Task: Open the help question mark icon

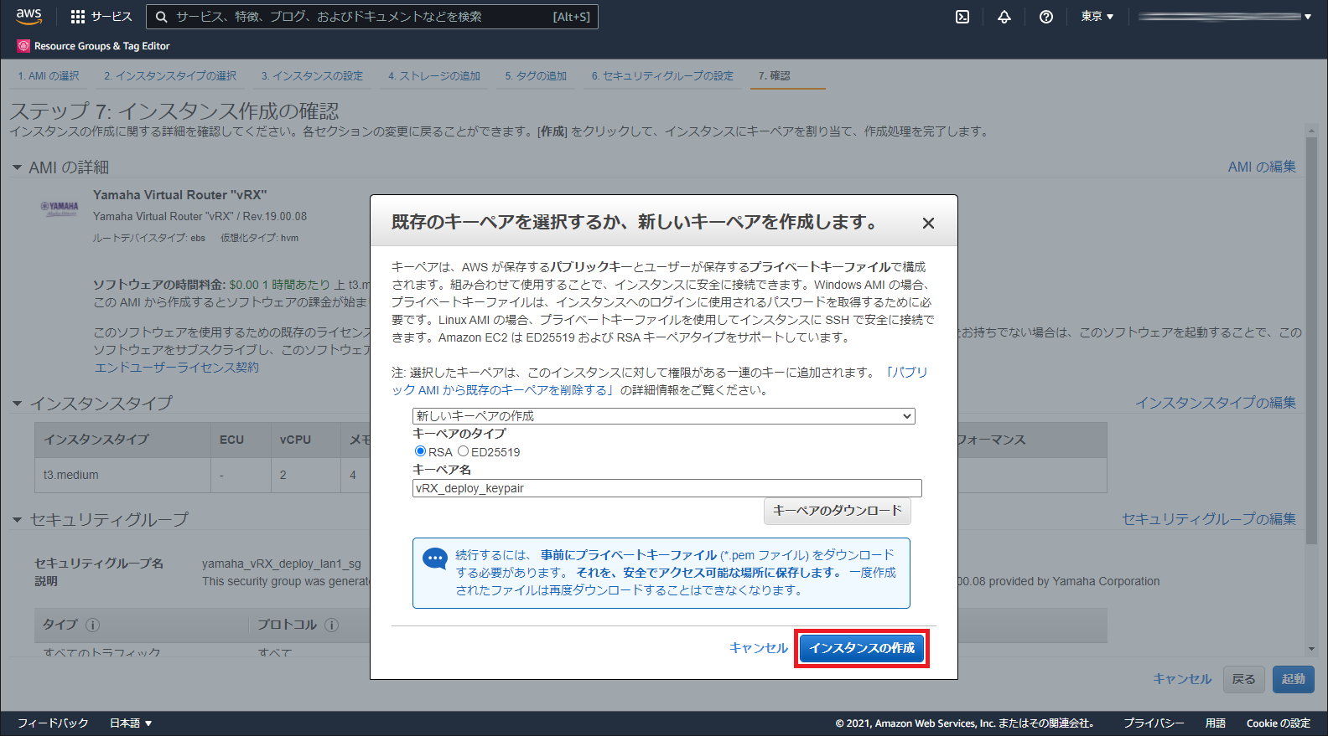Action: click(x=1045, y=17)
